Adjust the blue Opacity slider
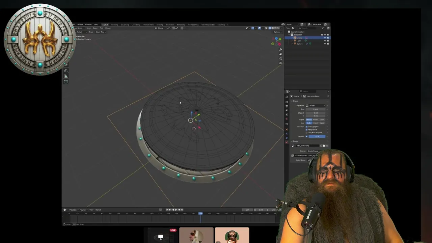The image size is (432, 243). point(317,136)
